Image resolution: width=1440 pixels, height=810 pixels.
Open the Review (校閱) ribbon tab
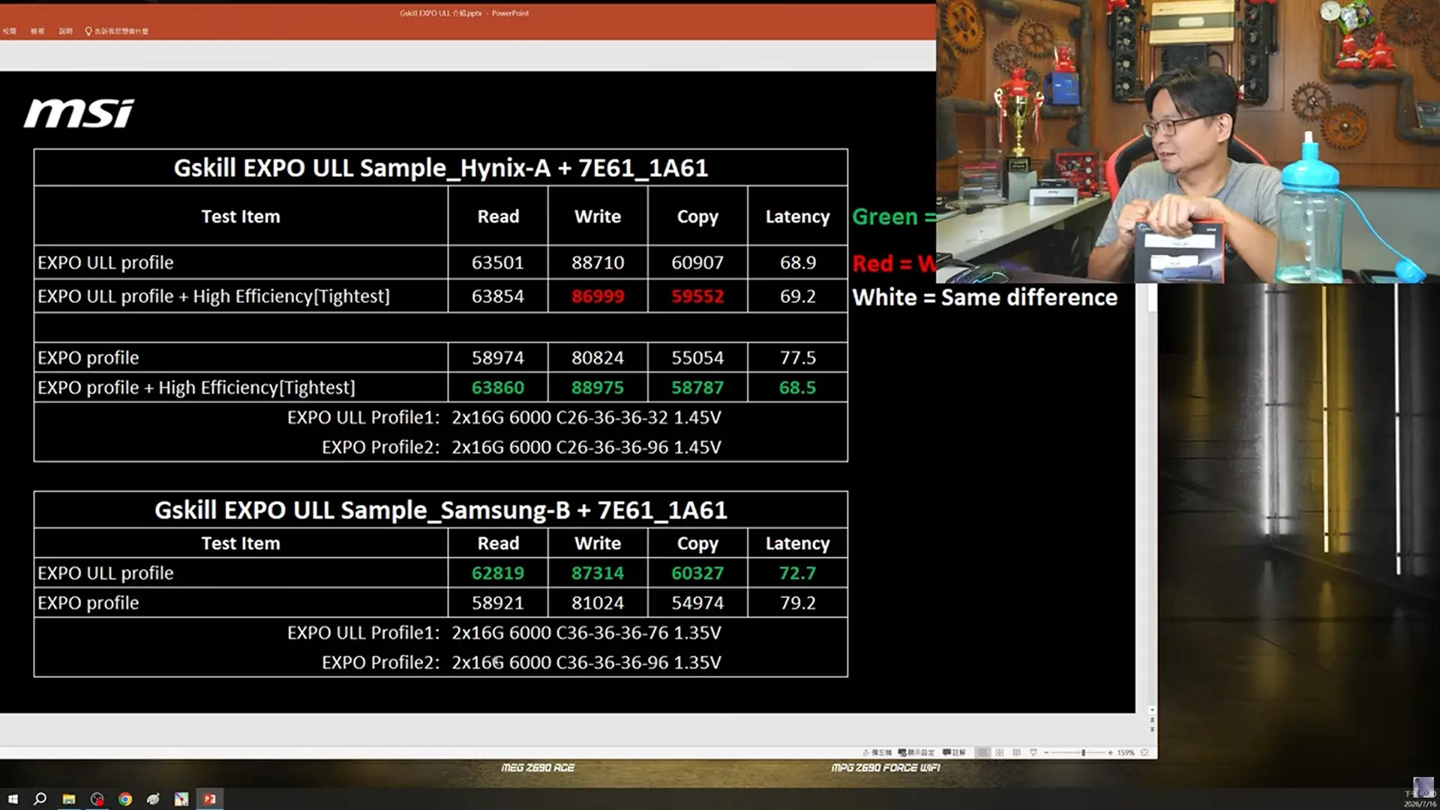click(9, 31)
